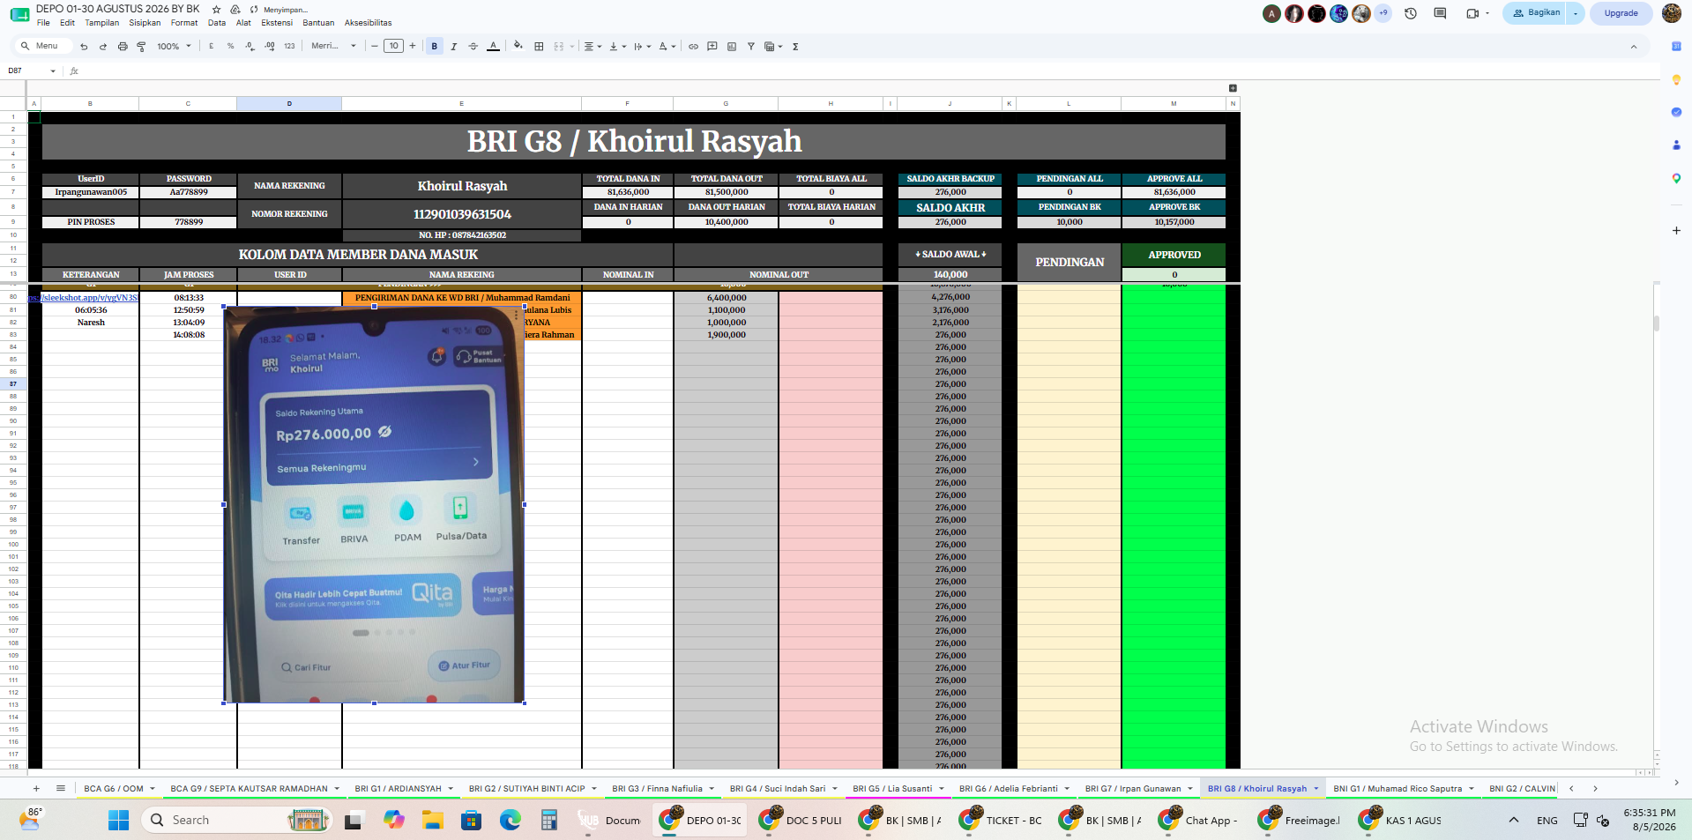Toggle bold formatting
The image size is (1692, 840).
coord(435,47)
